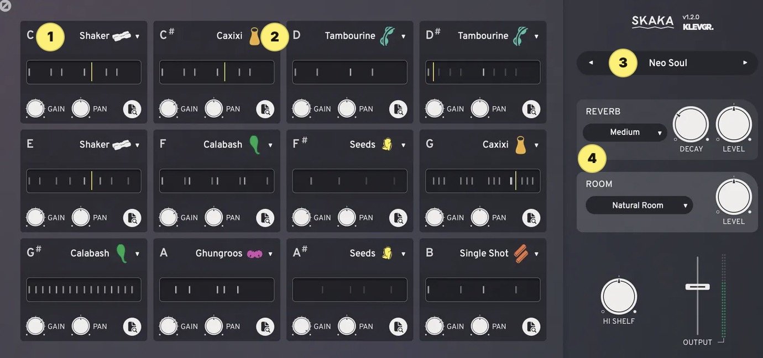
Task: Click the Caxixi instrument icon on C# pad
Action: coord(254,36)
